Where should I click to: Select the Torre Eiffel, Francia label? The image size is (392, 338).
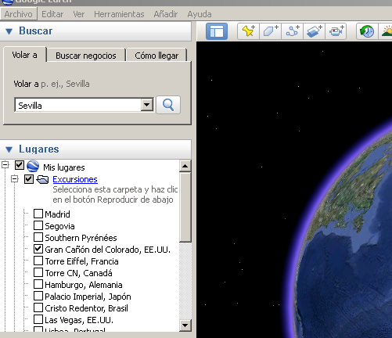tap(81, 261)
